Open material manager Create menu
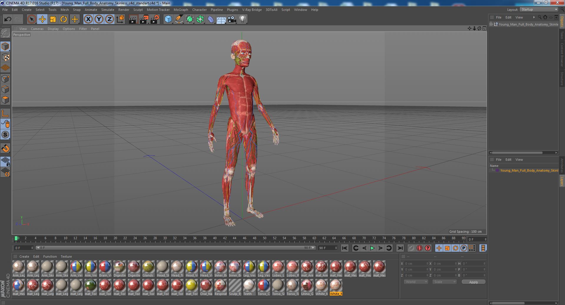The height and width of the screenshot is (305, 565). tap(24, 257)
